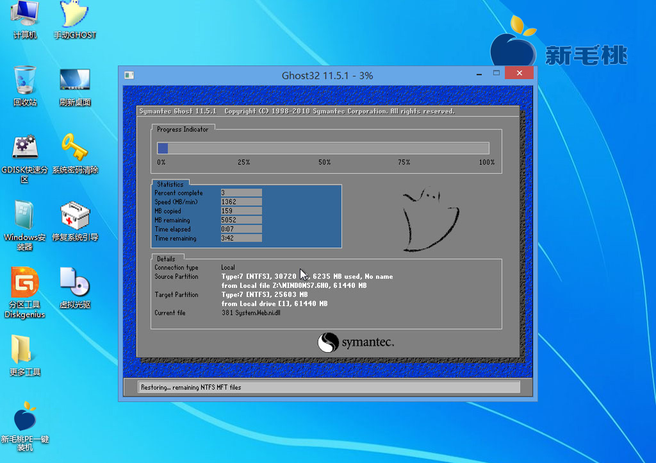Click the Details group label

click(x=166, y=259)
